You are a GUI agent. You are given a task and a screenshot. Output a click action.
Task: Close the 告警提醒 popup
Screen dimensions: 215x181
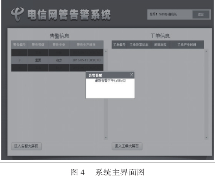tap(131, 75)
